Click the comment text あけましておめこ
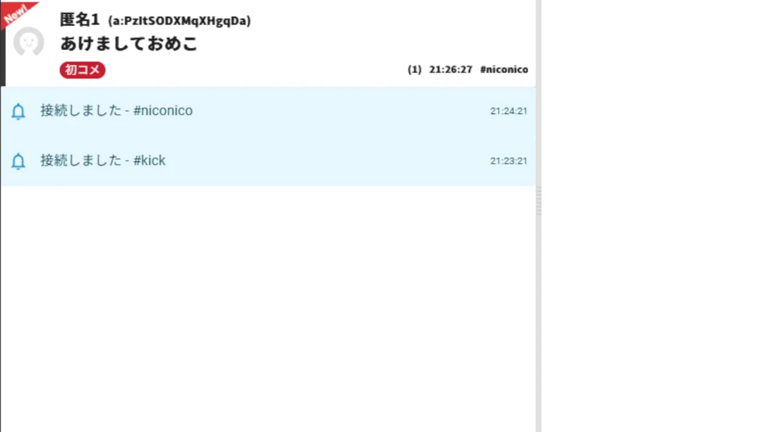768x432 pixels. click(x=129, y=44)
